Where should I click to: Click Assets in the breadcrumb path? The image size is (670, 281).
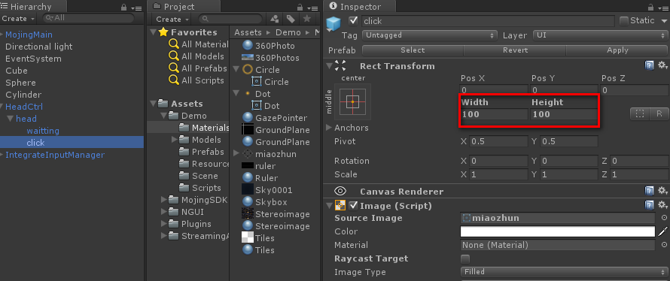coord(248,32)
